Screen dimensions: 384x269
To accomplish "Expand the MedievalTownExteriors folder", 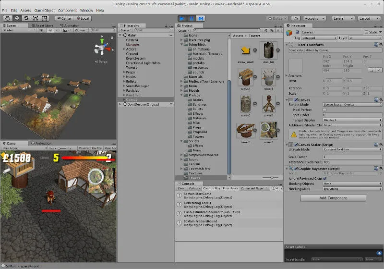I will 181,81.
